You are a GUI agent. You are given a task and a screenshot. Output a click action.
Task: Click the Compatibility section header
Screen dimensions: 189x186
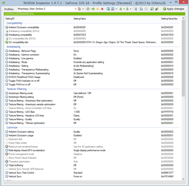15,23
